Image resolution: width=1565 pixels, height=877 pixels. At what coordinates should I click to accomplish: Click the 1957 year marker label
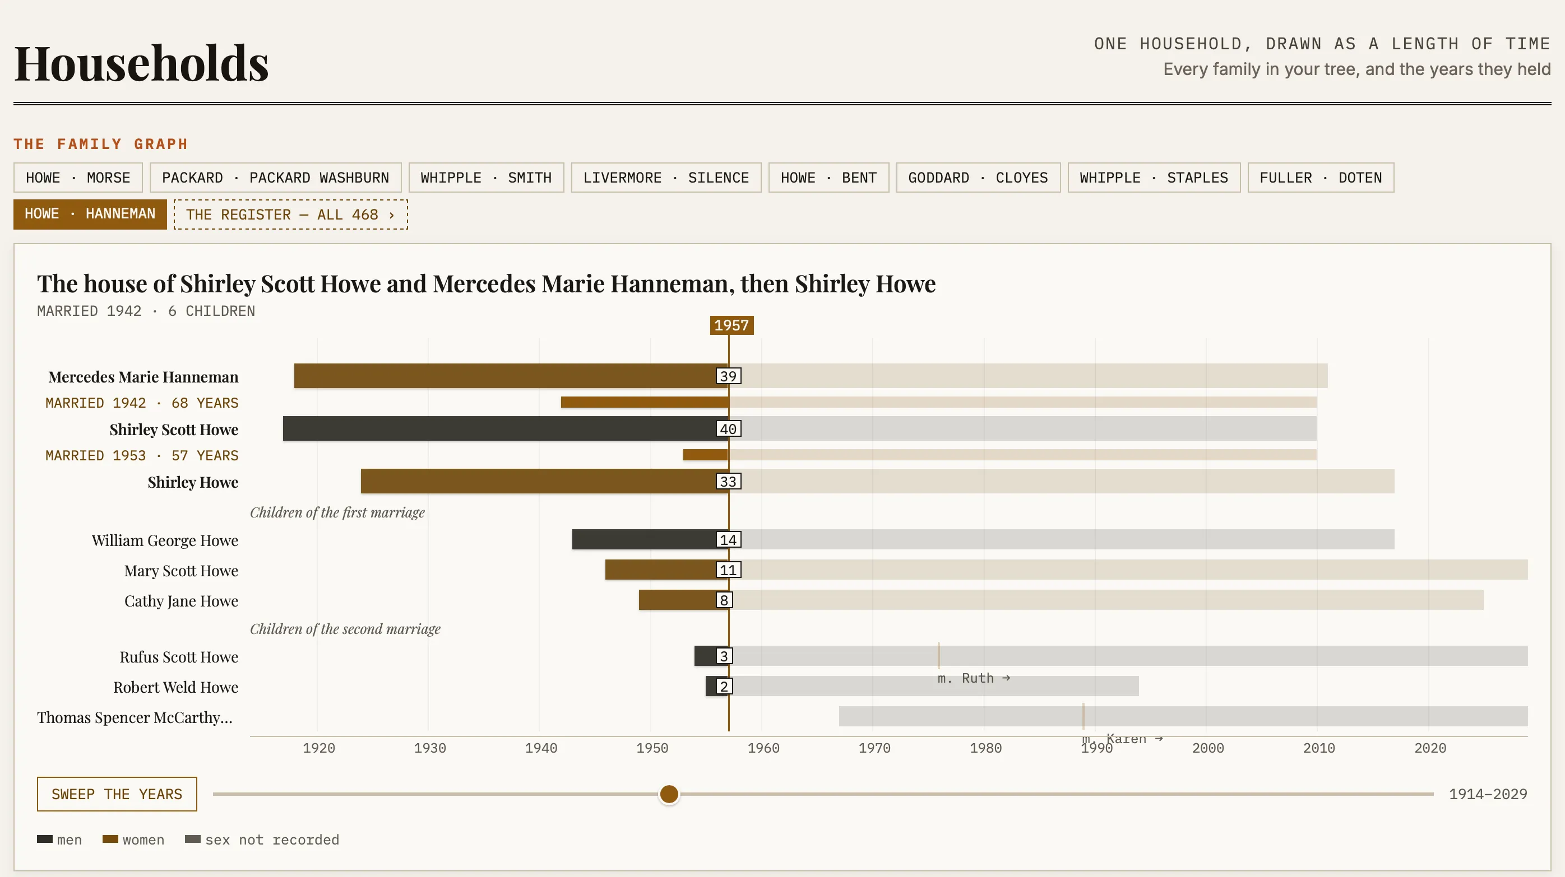[x=731, y=325]
